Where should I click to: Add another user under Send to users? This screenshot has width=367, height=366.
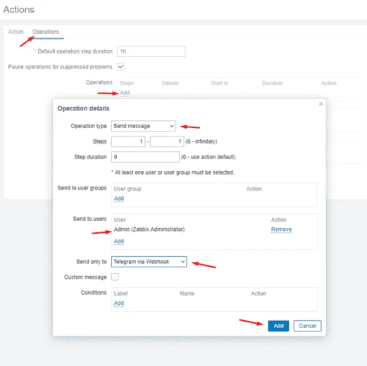click(x=119, y=241)
